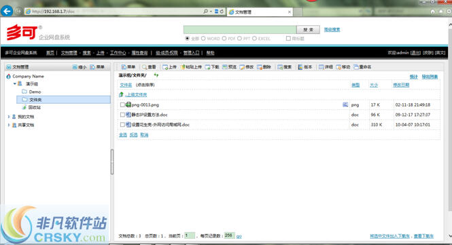This screenshot has height=245, width=452.
Task: Click the 删除 delete toolbar icon
Action: point(260,67)
